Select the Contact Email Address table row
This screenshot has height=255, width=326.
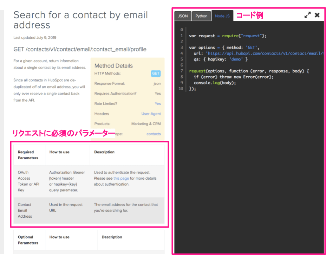pos(89,210)
